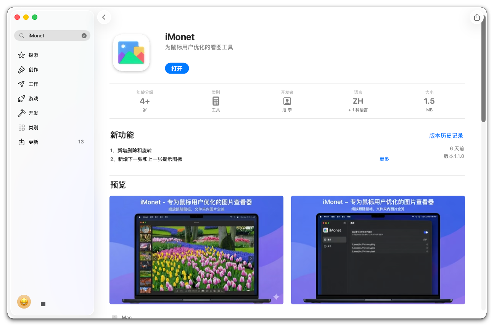Click the 工具 category calculator icon

pos(216,101)
